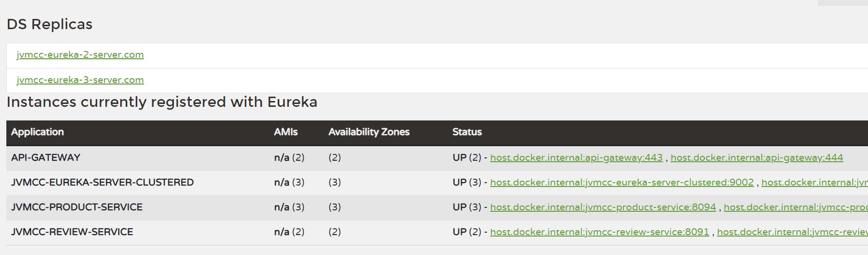The image size is (868, 255).
Task: Click the Instances currently registered with Eureka heading
Action: coord(162,102)
